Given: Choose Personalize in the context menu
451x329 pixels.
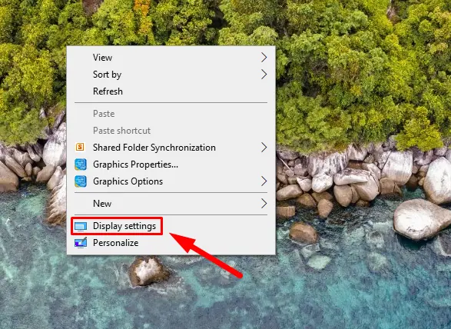Looking at the screenshot, I should (171, 243).
